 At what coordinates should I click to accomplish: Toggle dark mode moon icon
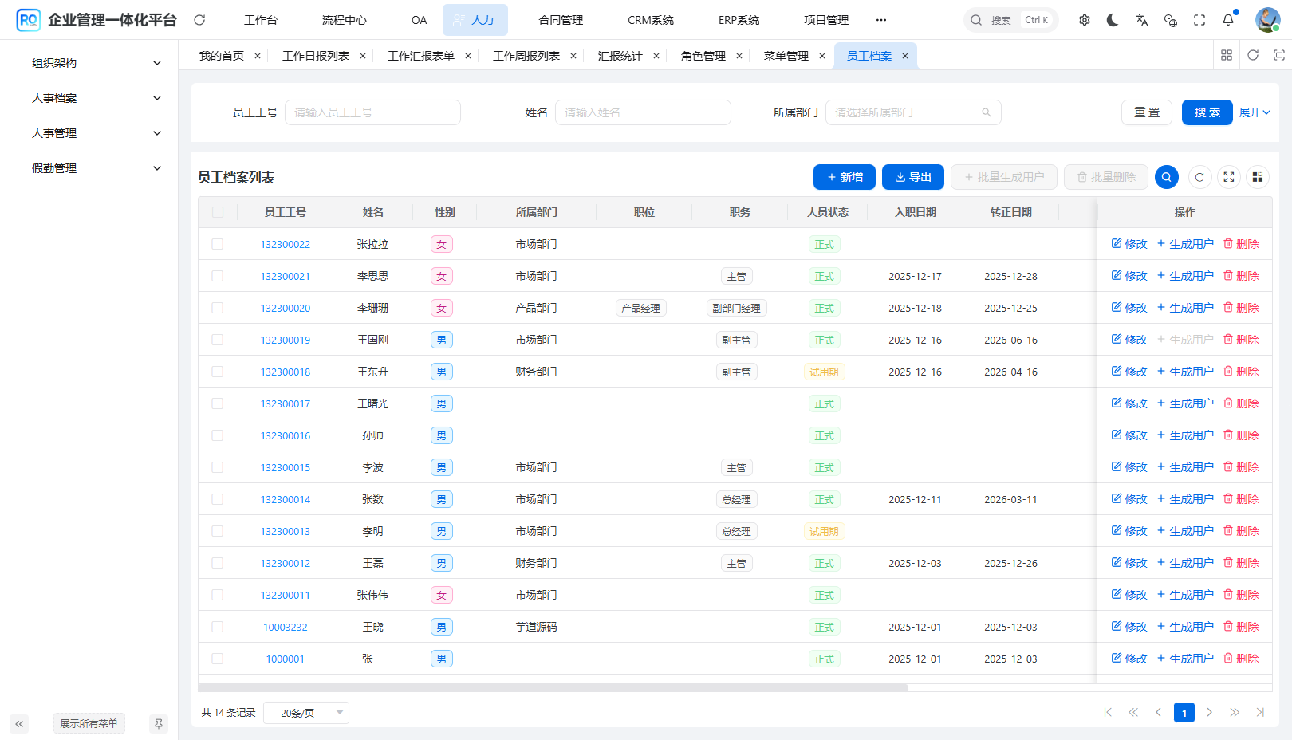coord(1113,20)
